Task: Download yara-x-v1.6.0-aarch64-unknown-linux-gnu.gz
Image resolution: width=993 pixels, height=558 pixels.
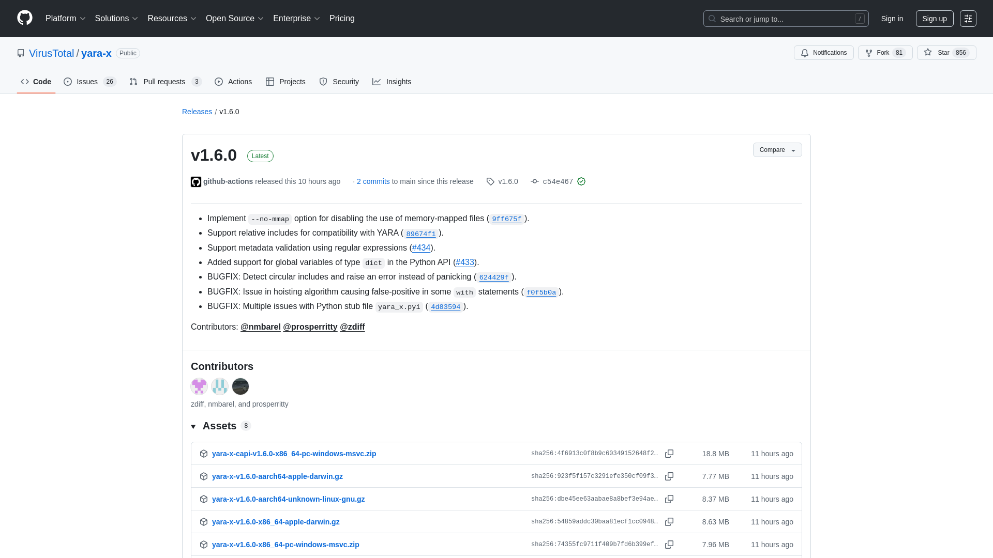Action: (288, 499)
